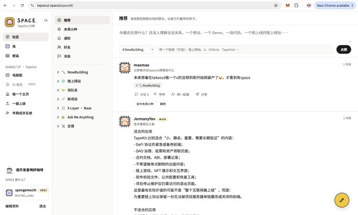
Task: Click the coffee cup donate icon
Action: click(9, 170)
